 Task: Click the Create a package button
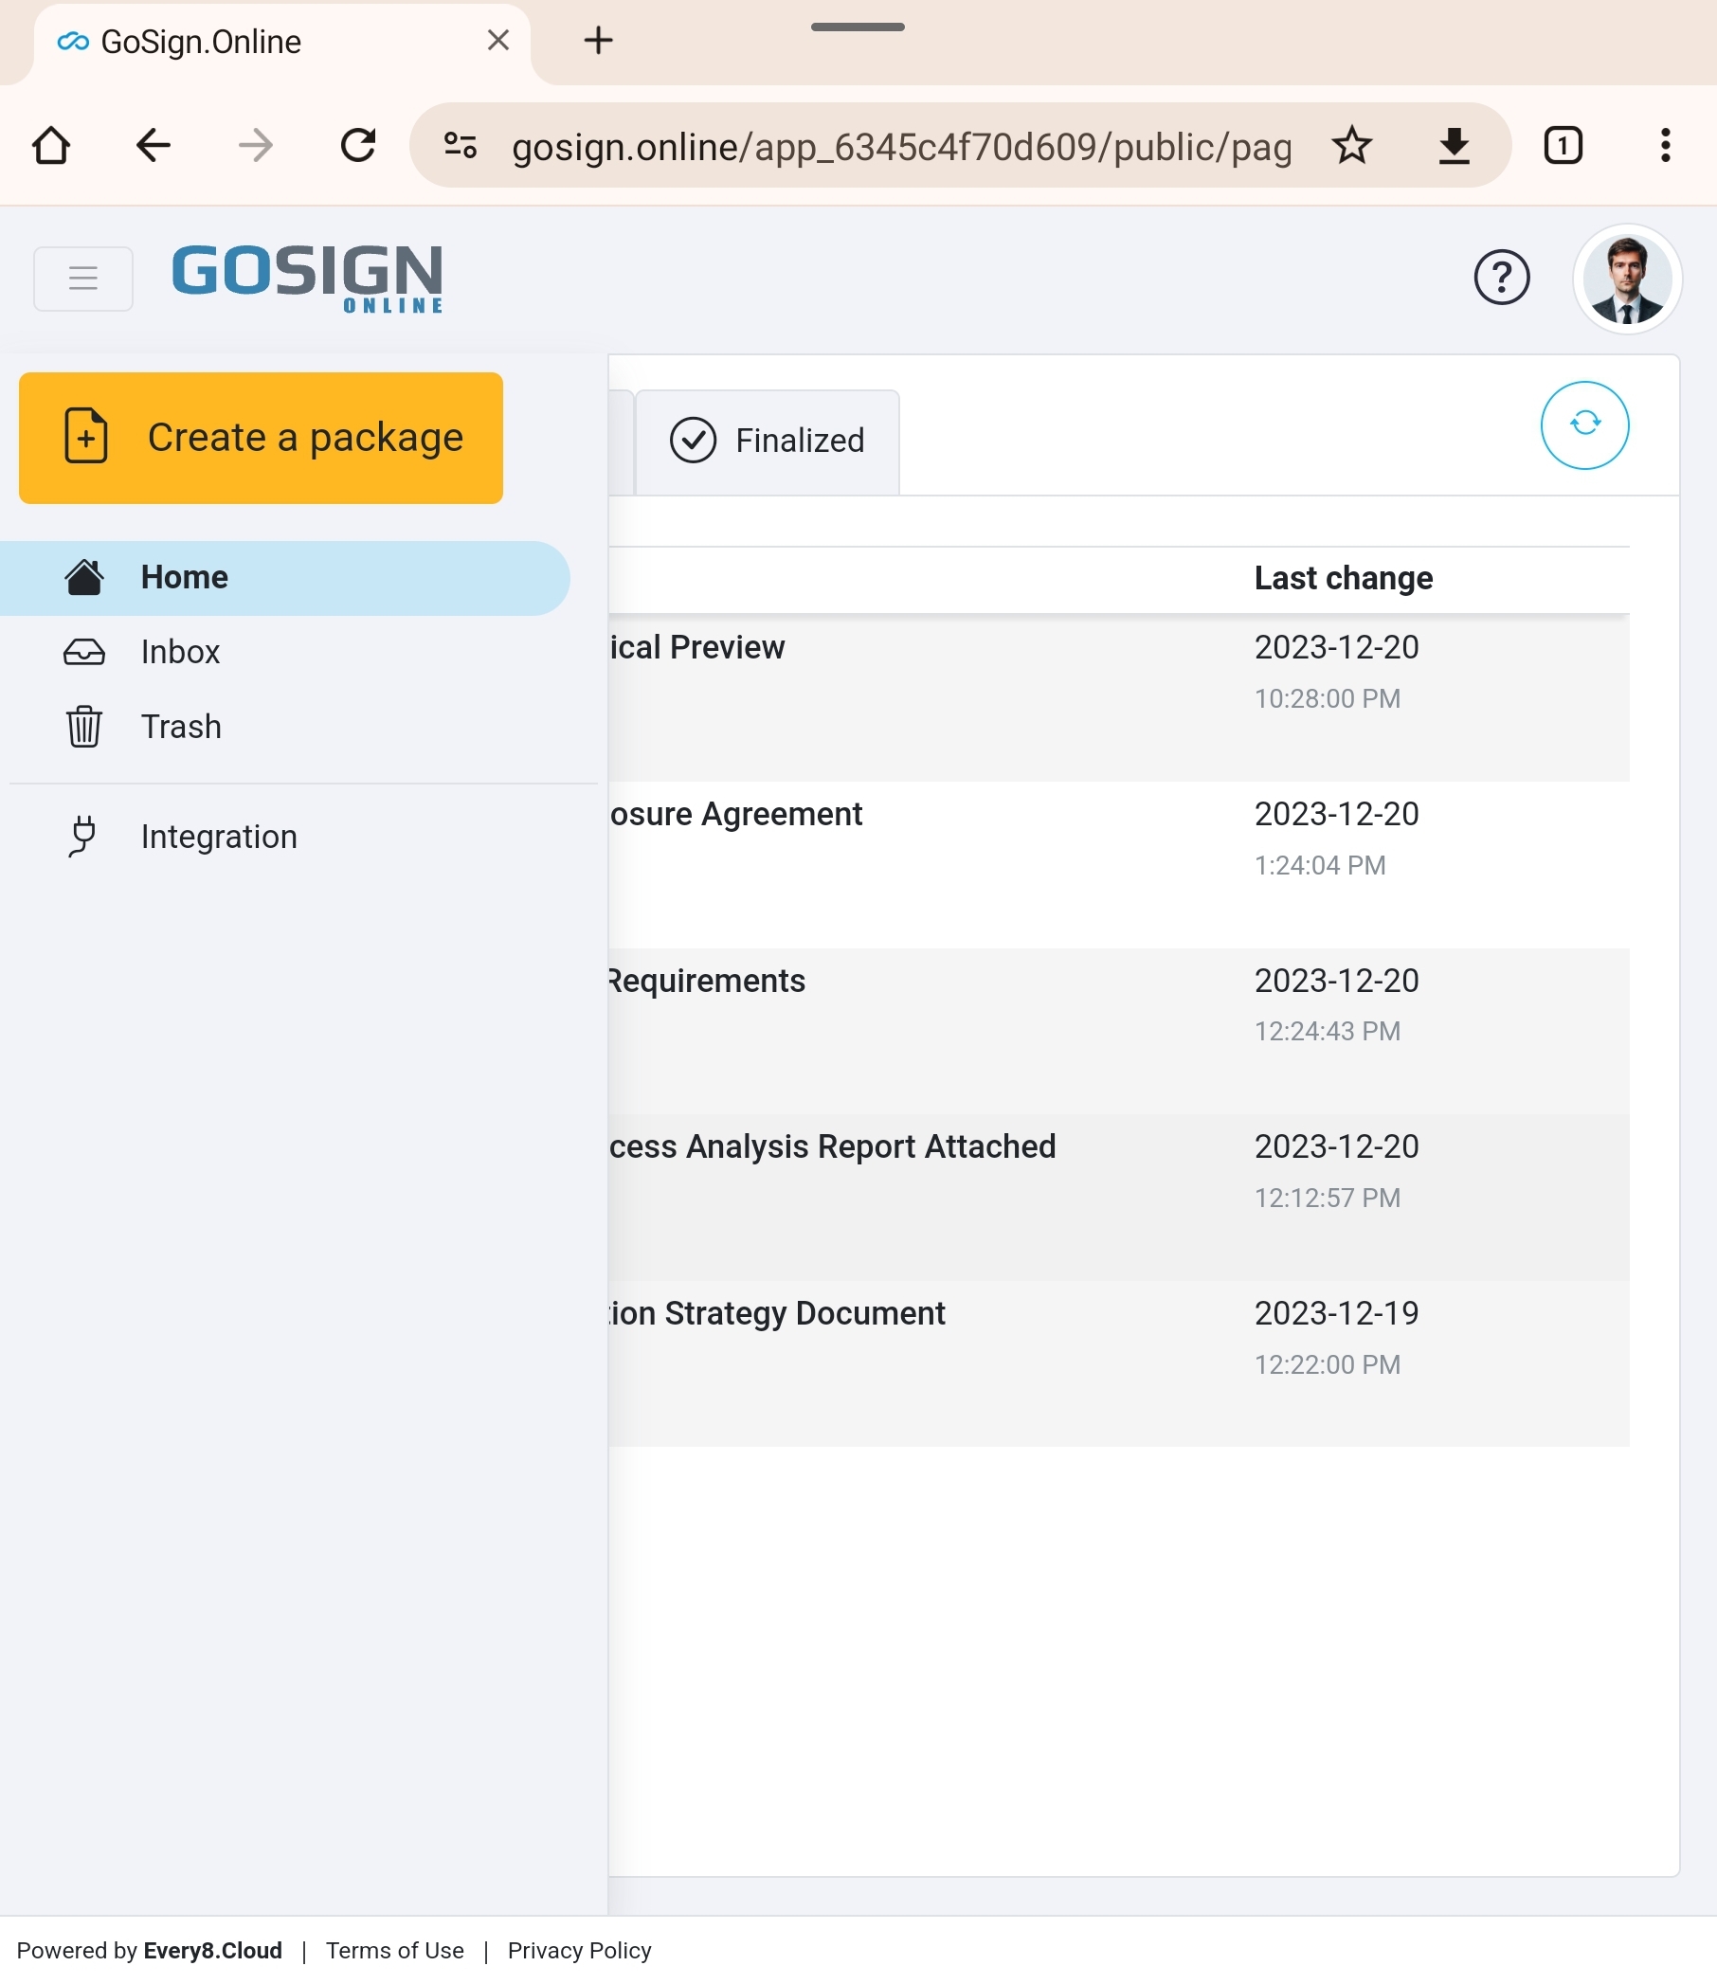[x=260, y=438]
